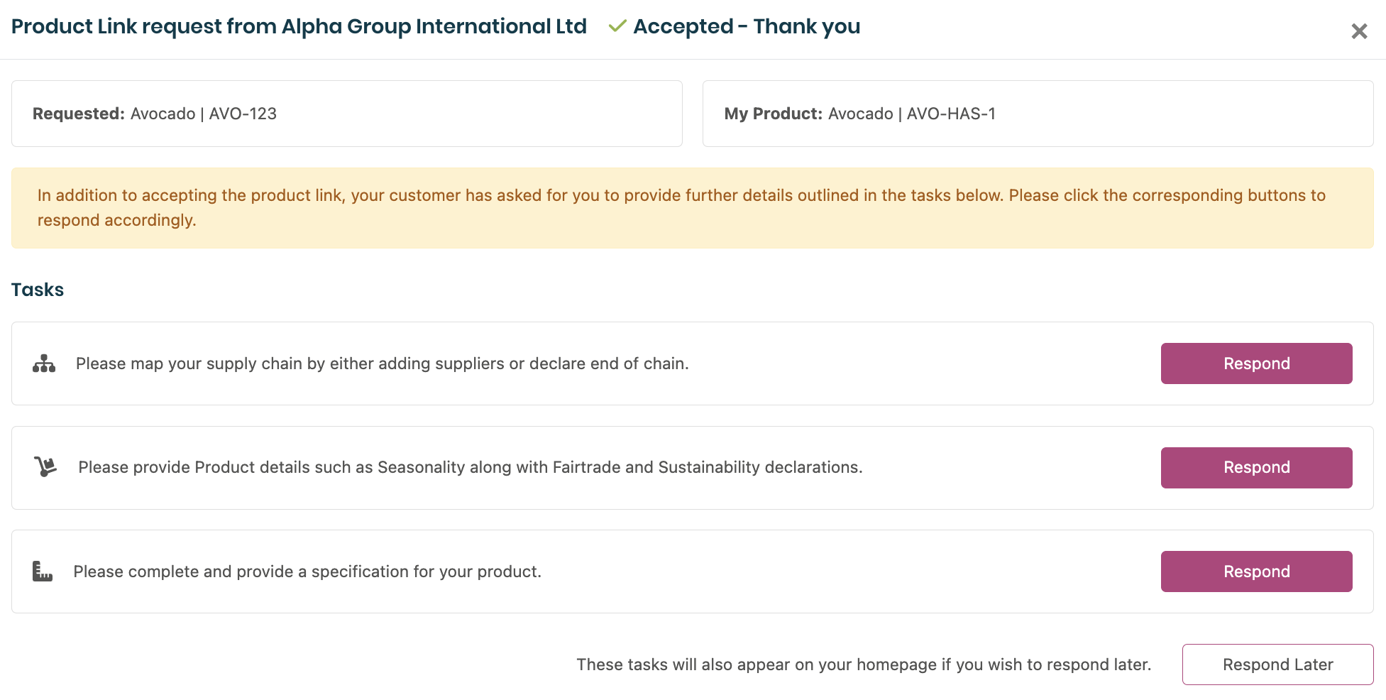The image size is (1386, 700).
Task: Click the Tasks section heading
Action: (38, 290)
